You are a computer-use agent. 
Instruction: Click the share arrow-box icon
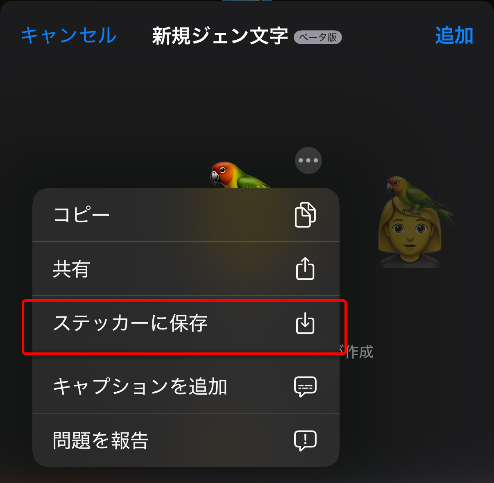click(305, 269)
